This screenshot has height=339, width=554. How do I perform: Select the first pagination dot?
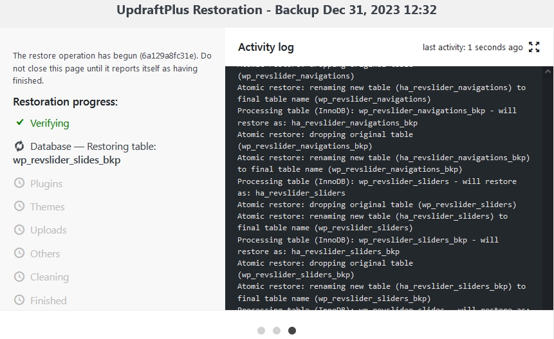(x=261, y=331)
